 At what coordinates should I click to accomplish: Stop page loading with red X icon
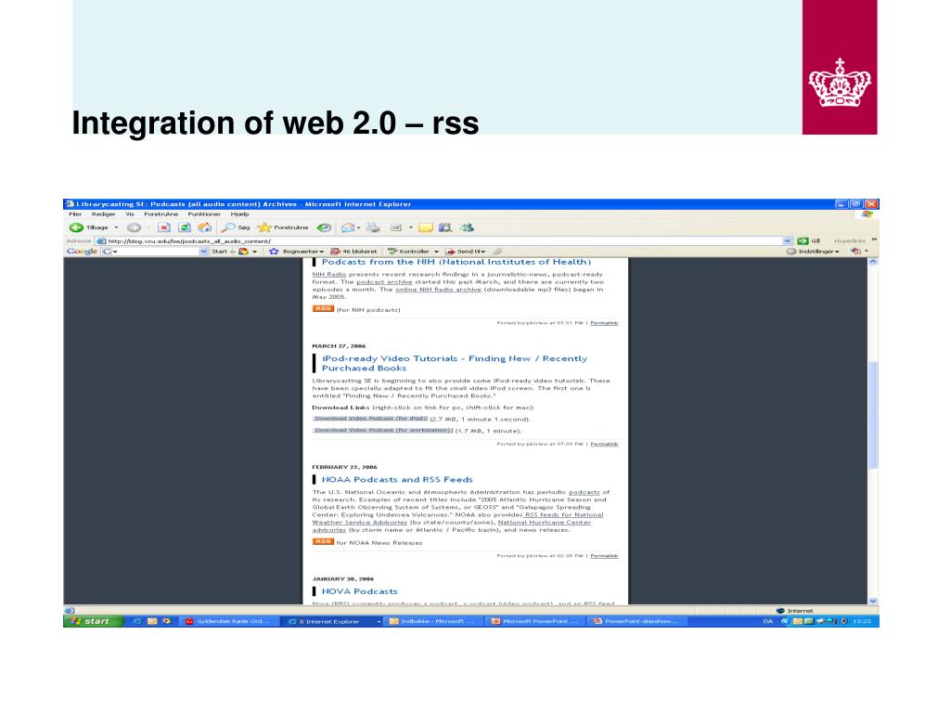(163, 228)
